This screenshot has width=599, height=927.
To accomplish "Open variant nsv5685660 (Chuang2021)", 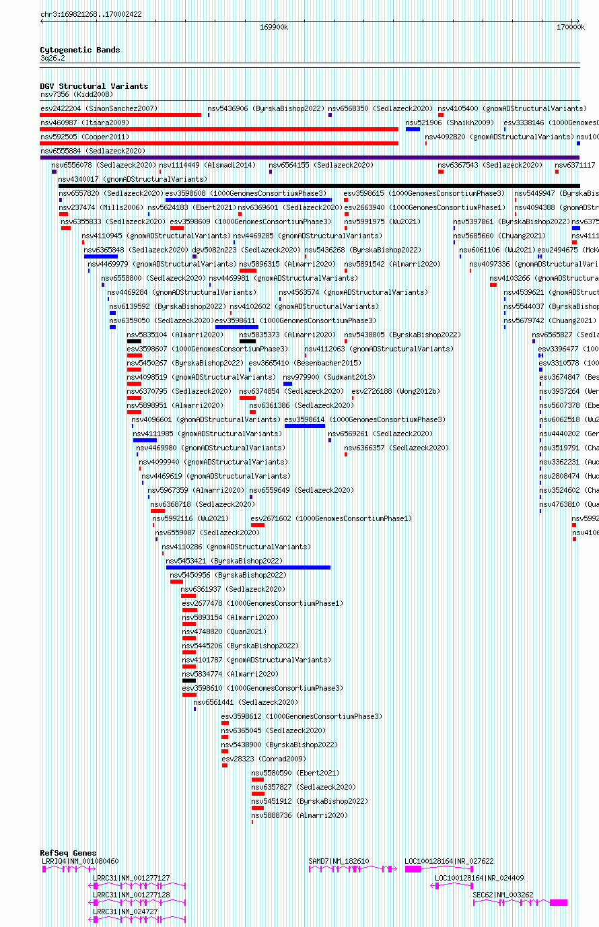I will click(500, 236).
